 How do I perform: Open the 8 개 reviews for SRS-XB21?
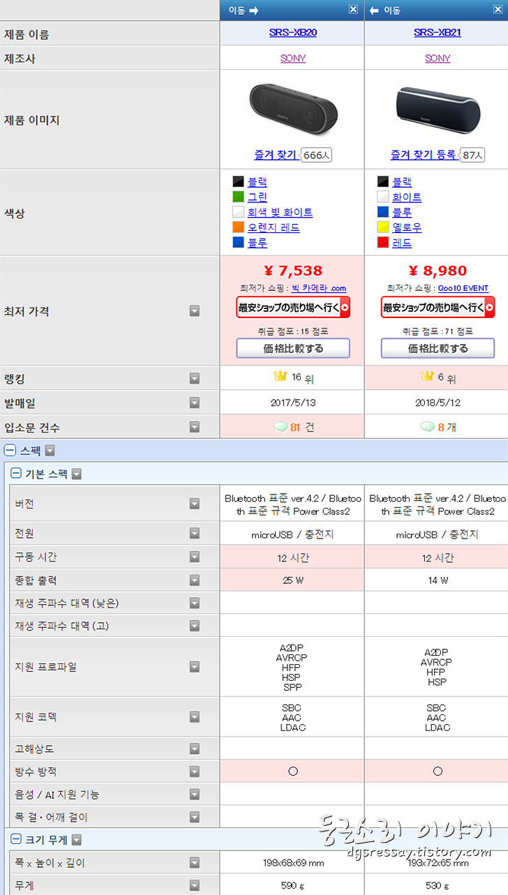click(446, 427)
